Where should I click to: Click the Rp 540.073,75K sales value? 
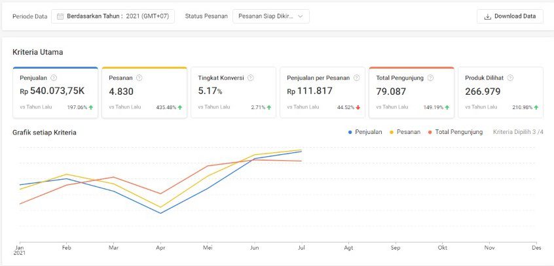pos(52,91)
